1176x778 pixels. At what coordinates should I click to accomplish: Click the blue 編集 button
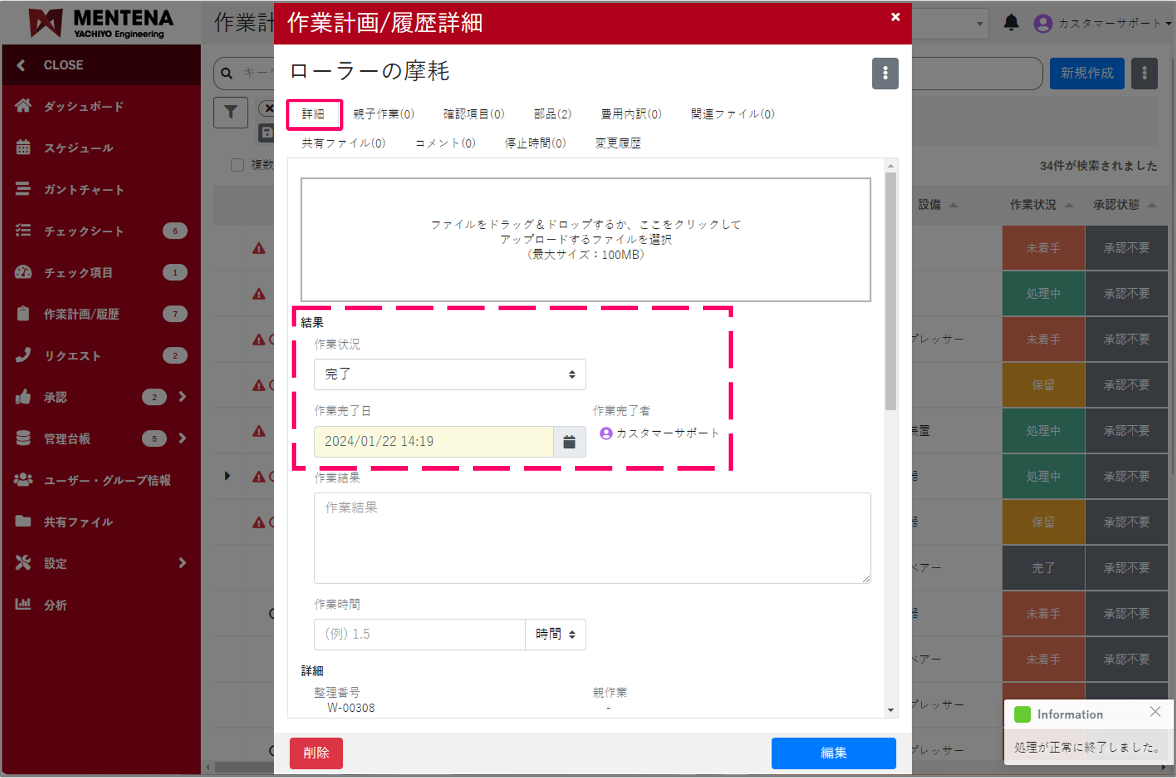(x=833, y=753)
